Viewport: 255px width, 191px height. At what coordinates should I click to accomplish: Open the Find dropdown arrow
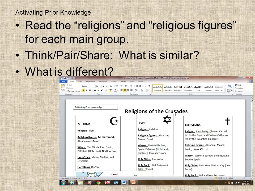(242, 85)
